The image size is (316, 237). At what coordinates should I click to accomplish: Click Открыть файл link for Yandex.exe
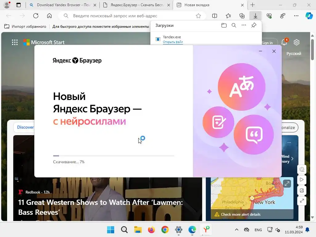(x=173, y=42)
